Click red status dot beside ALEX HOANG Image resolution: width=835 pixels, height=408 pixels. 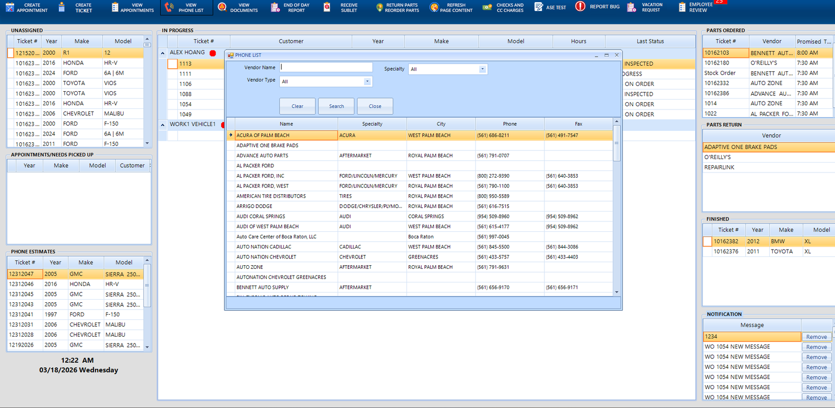pos(212,53)
